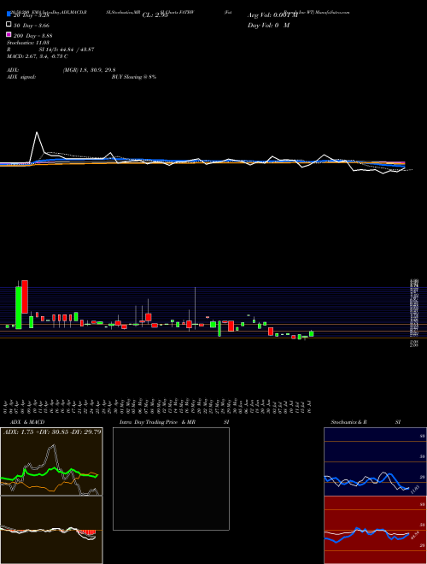The image size is (427, 564).
Task: Click the 'Avg Vol: 0.001 M' label
Action: coord(272,15)
